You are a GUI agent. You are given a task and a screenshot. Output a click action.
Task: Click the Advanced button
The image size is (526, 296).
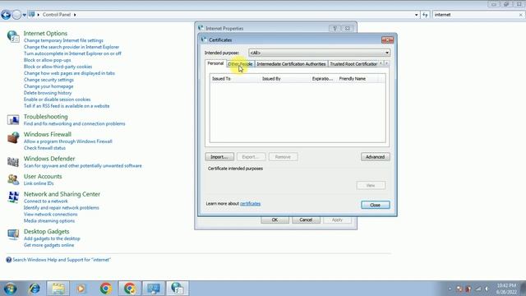(x=375, y=157)
